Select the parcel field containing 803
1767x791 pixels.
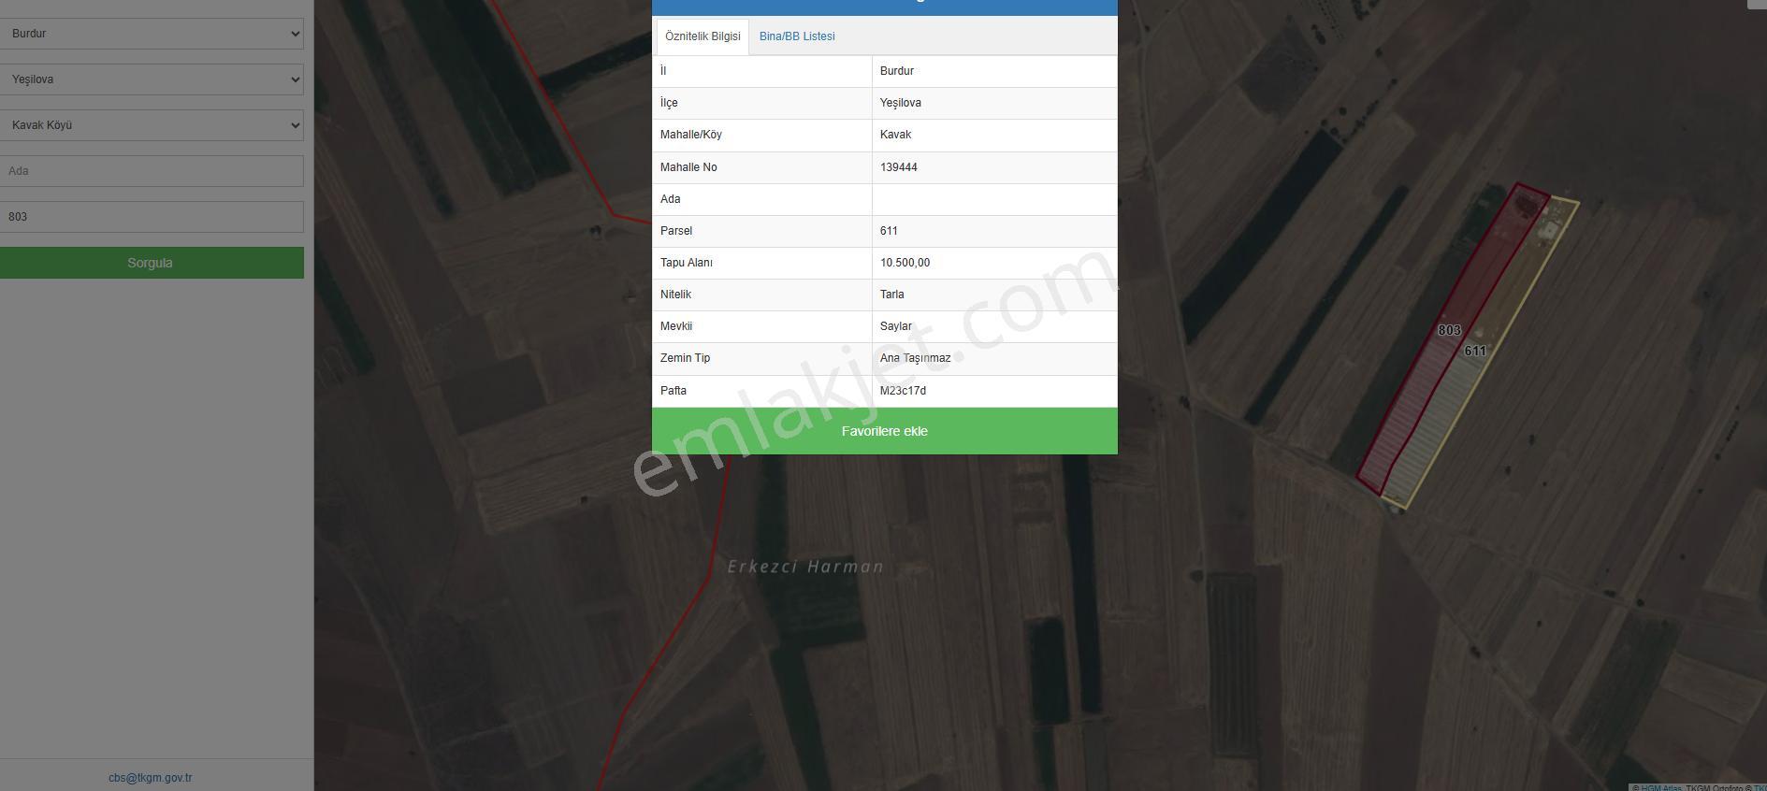(x=152, y=217)
